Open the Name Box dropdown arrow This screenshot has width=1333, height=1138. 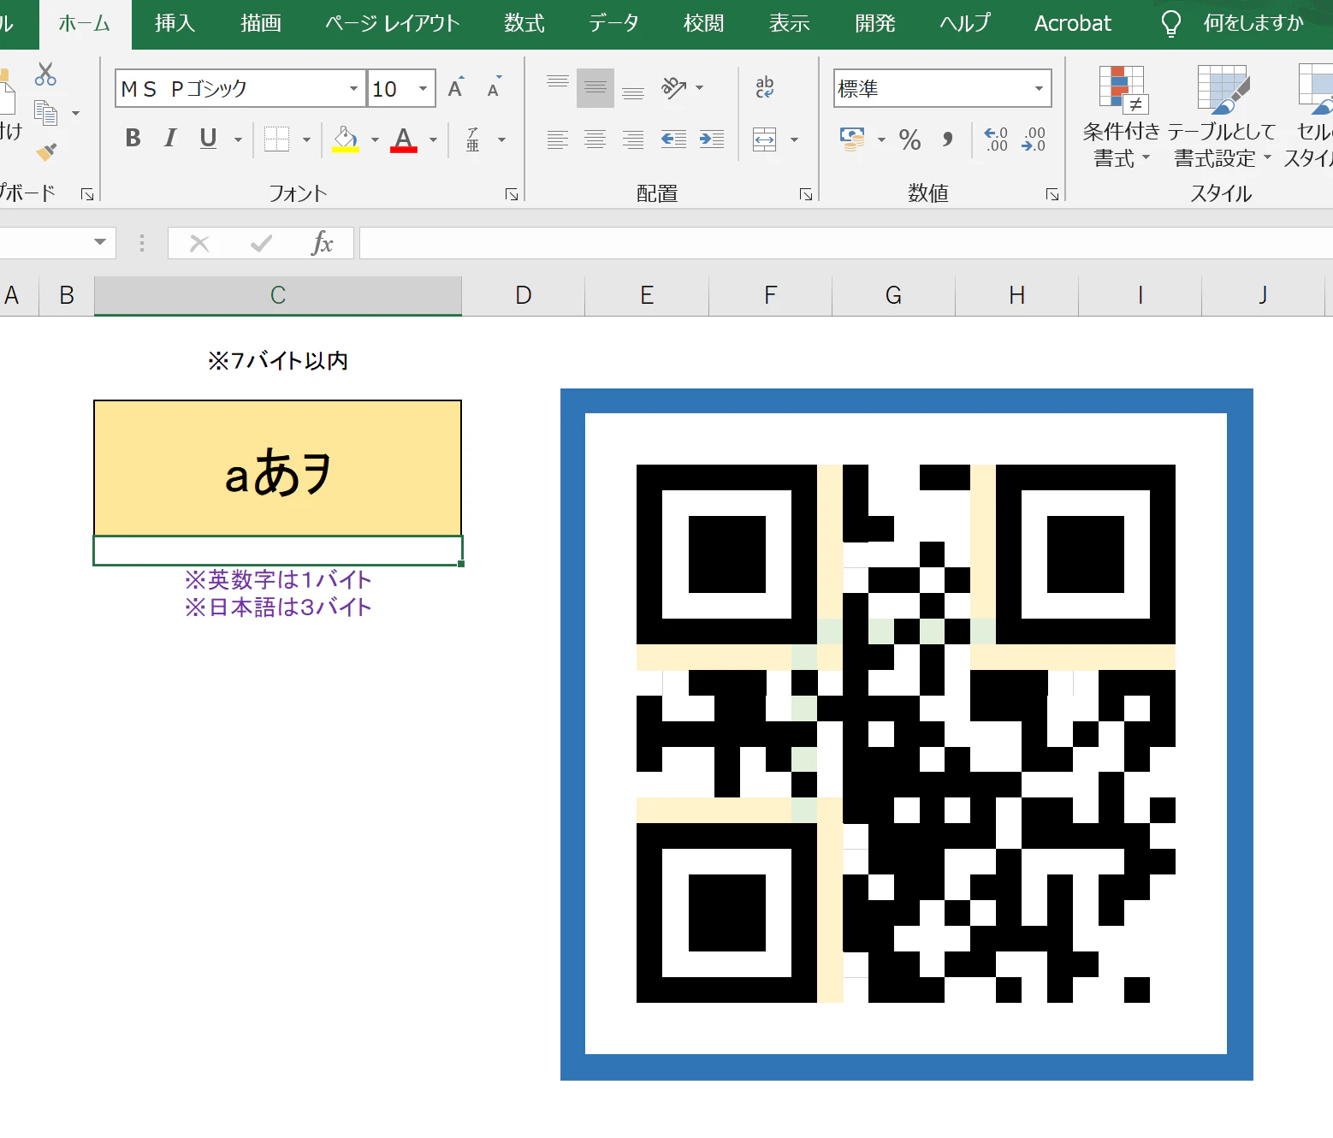click(100, 242)
